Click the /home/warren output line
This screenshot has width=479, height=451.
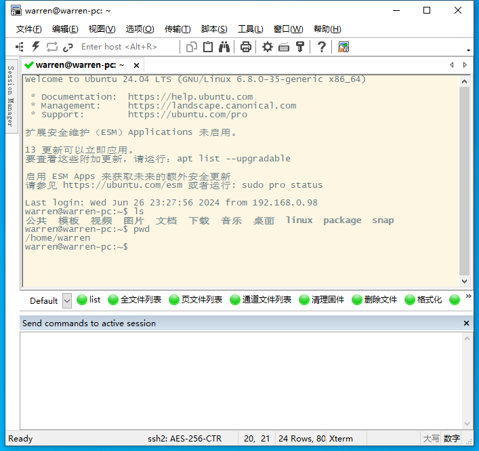pos(58,238)
